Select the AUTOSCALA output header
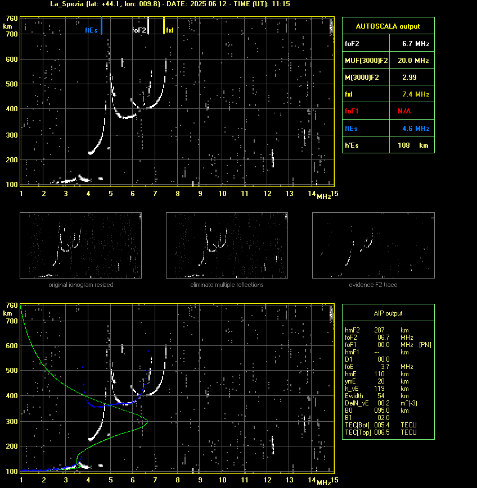 point(388,26)
